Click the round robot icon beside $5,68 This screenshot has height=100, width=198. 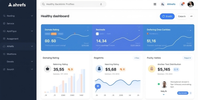coord(99,69)
